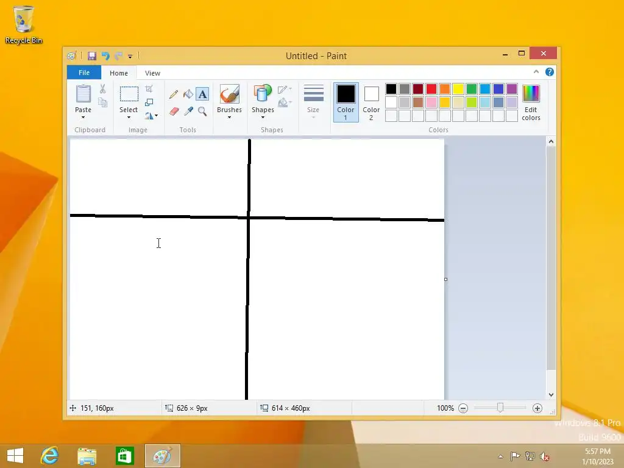Click the Save icon in quick access toolbar

pos(92,56)
